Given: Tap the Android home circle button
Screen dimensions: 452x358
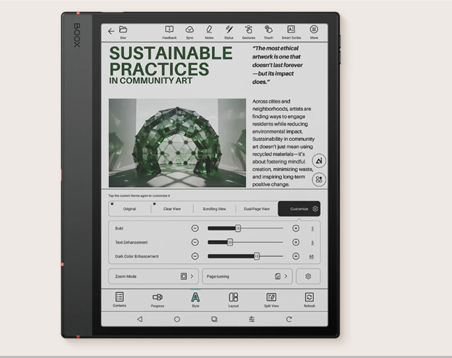Looking at the screenshot, I should click(x=177, y=319).
